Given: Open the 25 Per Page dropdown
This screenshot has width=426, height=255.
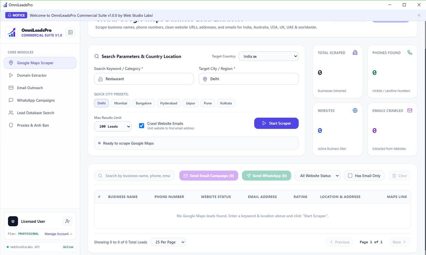Looking at the screenshot, I should (x=169, y=242).
